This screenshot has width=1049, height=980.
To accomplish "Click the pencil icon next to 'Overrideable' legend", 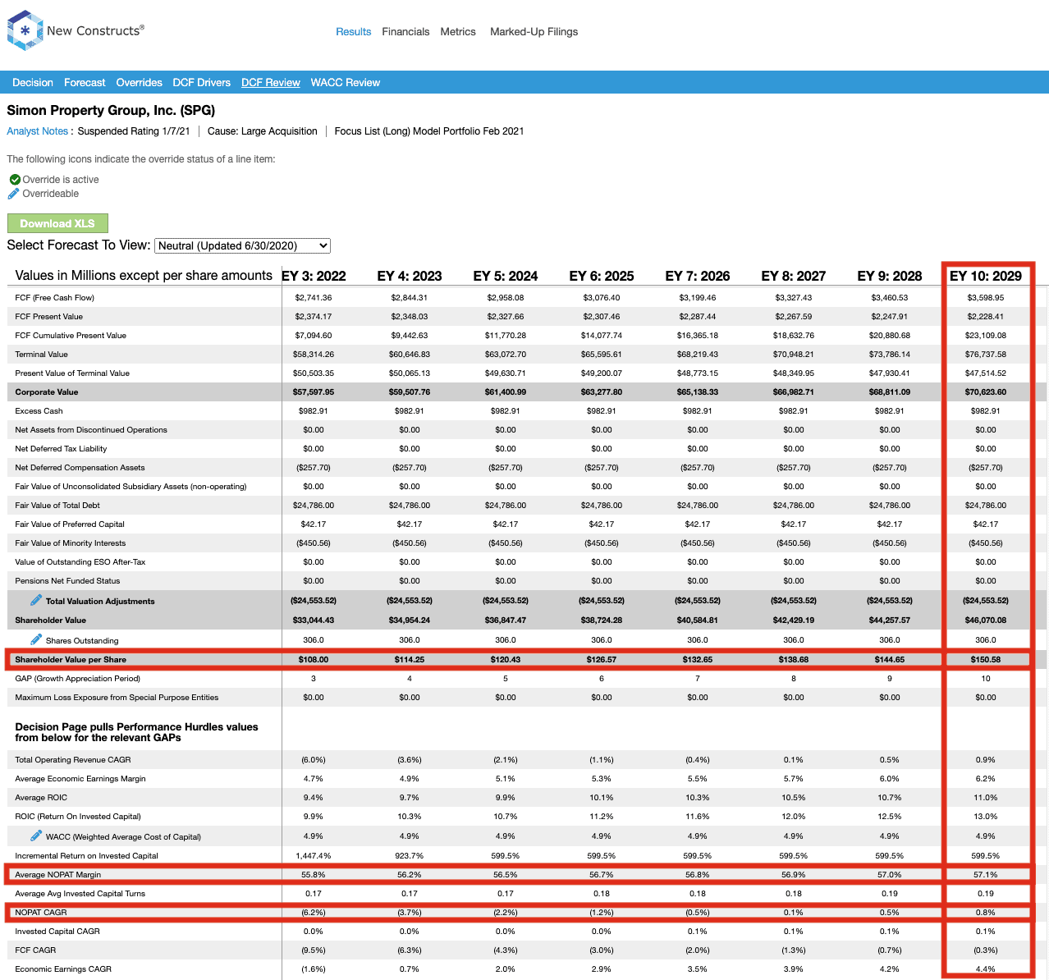I will pos(13,194).
